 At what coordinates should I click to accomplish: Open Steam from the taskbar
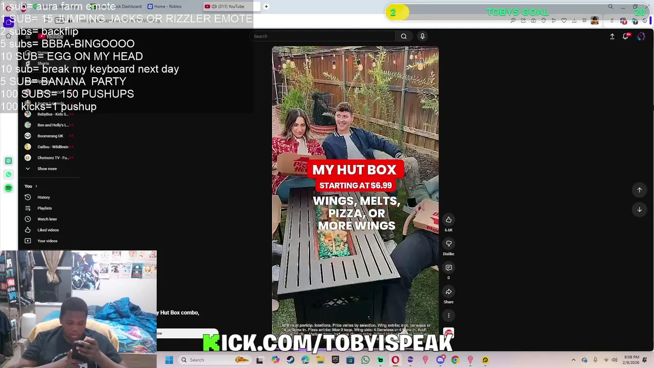(290, 360)
